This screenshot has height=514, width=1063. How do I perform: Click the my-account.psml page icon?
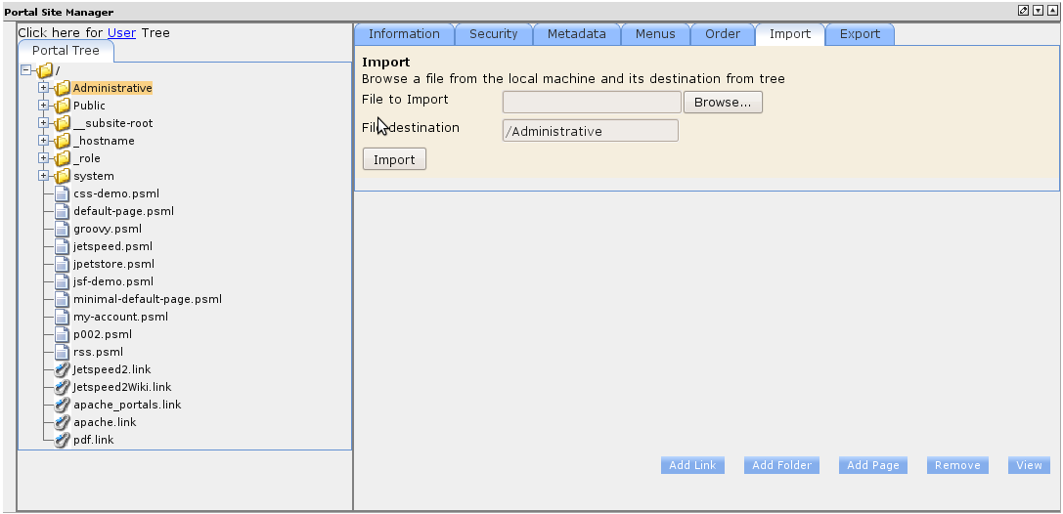[62, 317]
